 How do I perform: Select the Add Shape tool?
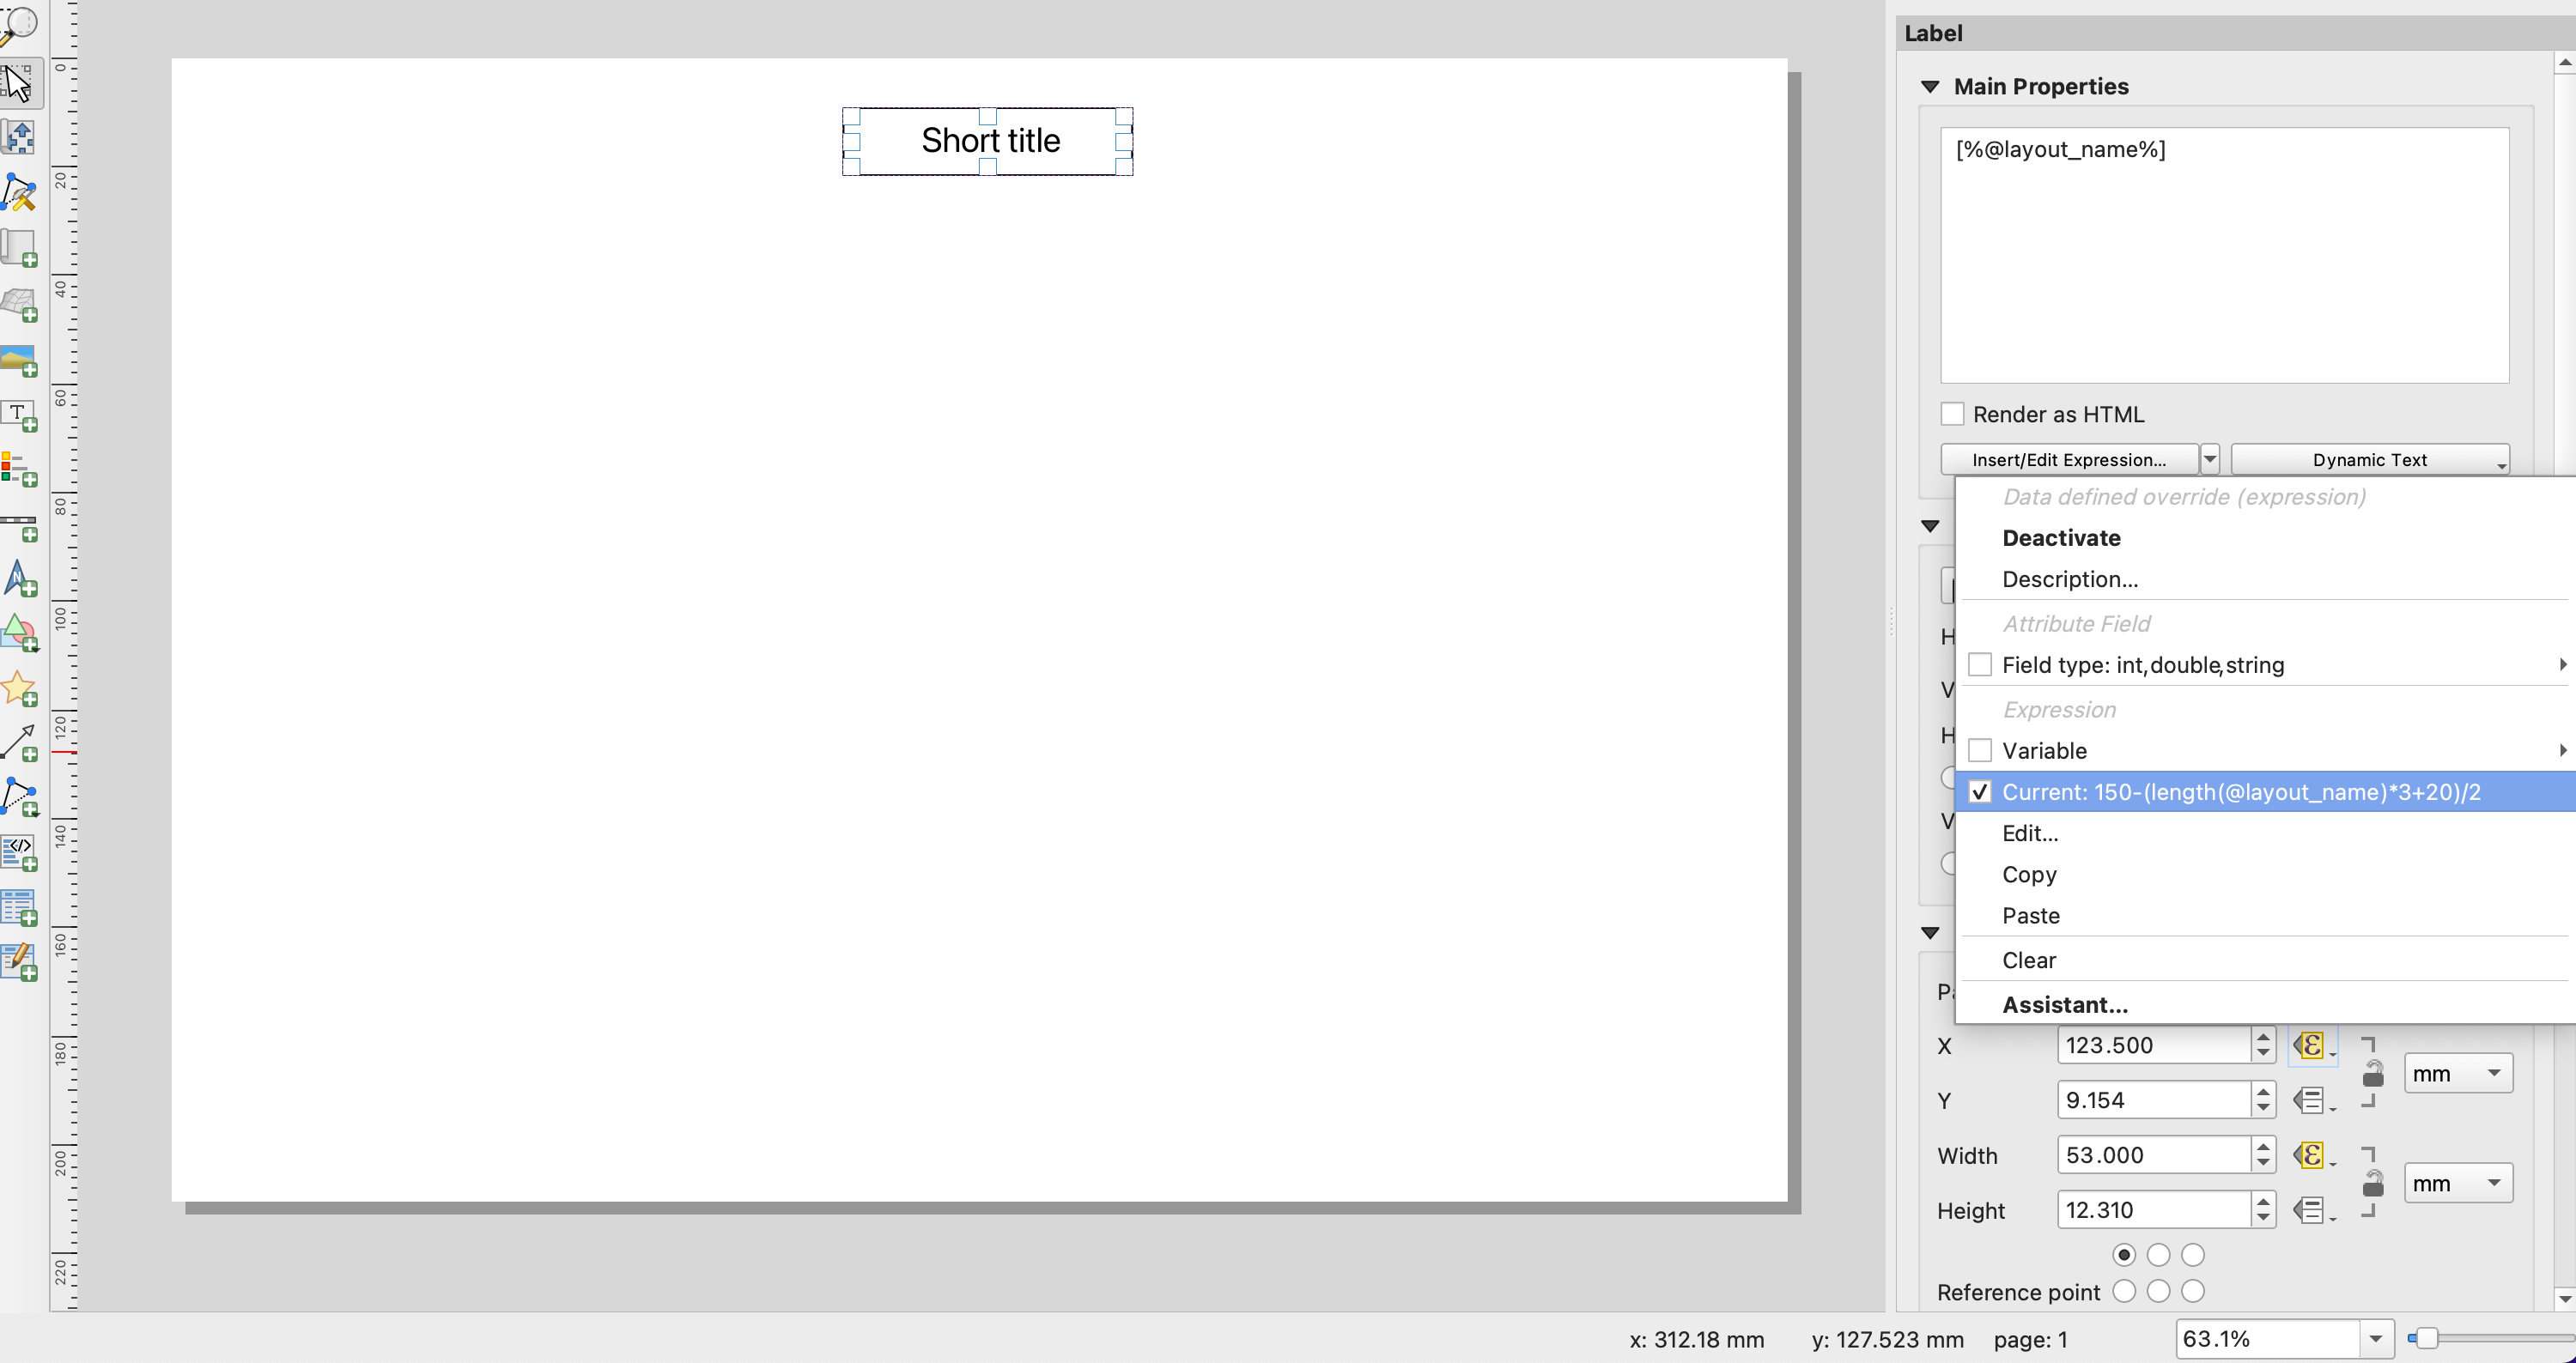[21, 630]
